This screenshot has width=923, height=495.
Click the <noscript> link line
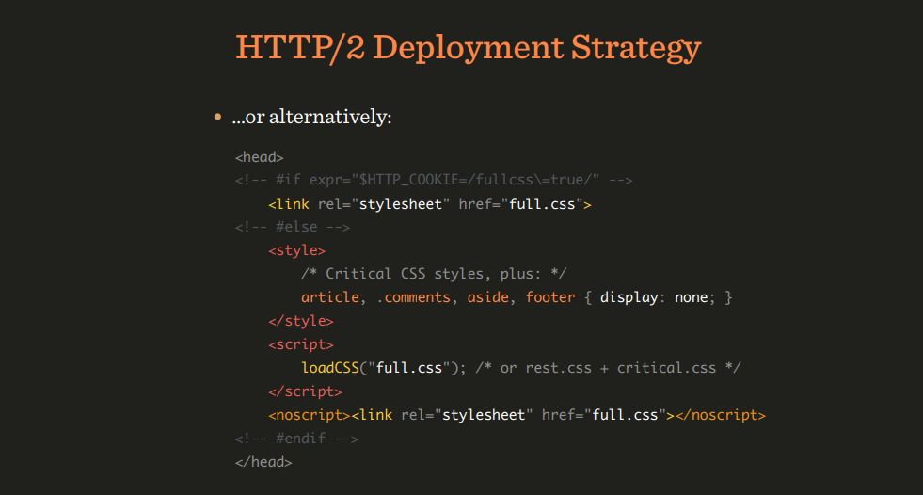point(517,415)
